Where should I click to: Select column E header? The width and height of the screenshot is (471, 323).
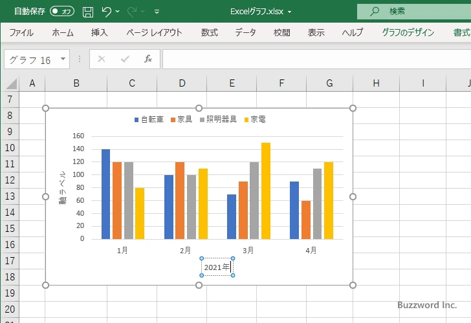pos(232,83)
